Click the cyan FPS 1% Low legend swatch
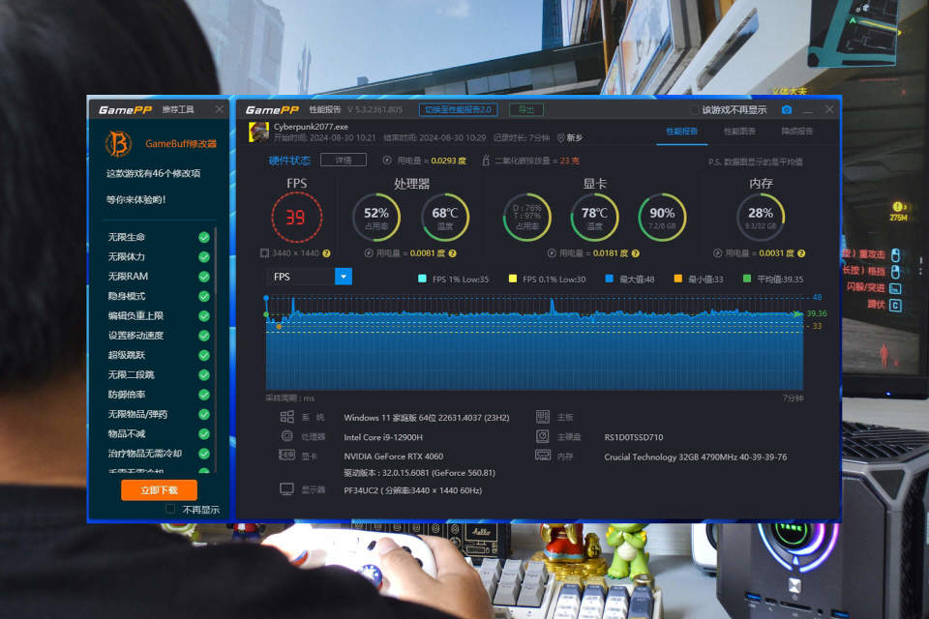This screenshot has height=619, width=929. [423, 279]
